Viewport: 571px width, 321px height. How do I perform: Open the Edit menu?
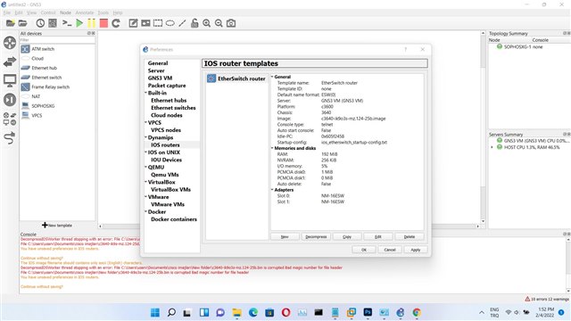tap(19, 12)
